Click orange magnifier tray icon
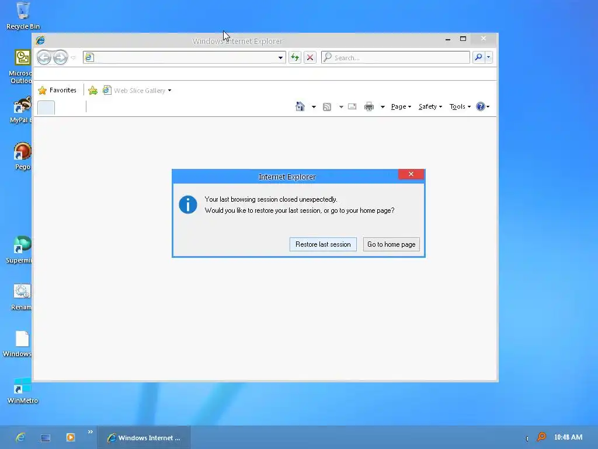This screenshot has width=598, height=449. 541,437
